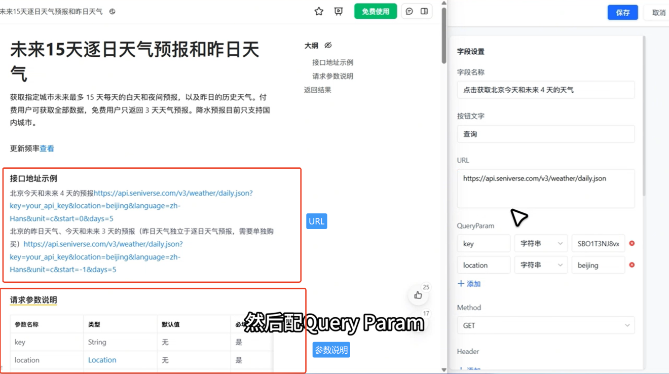Click the icon beside the document title
The width and height of the screenshot is (669, 374).
coord(113,11)
